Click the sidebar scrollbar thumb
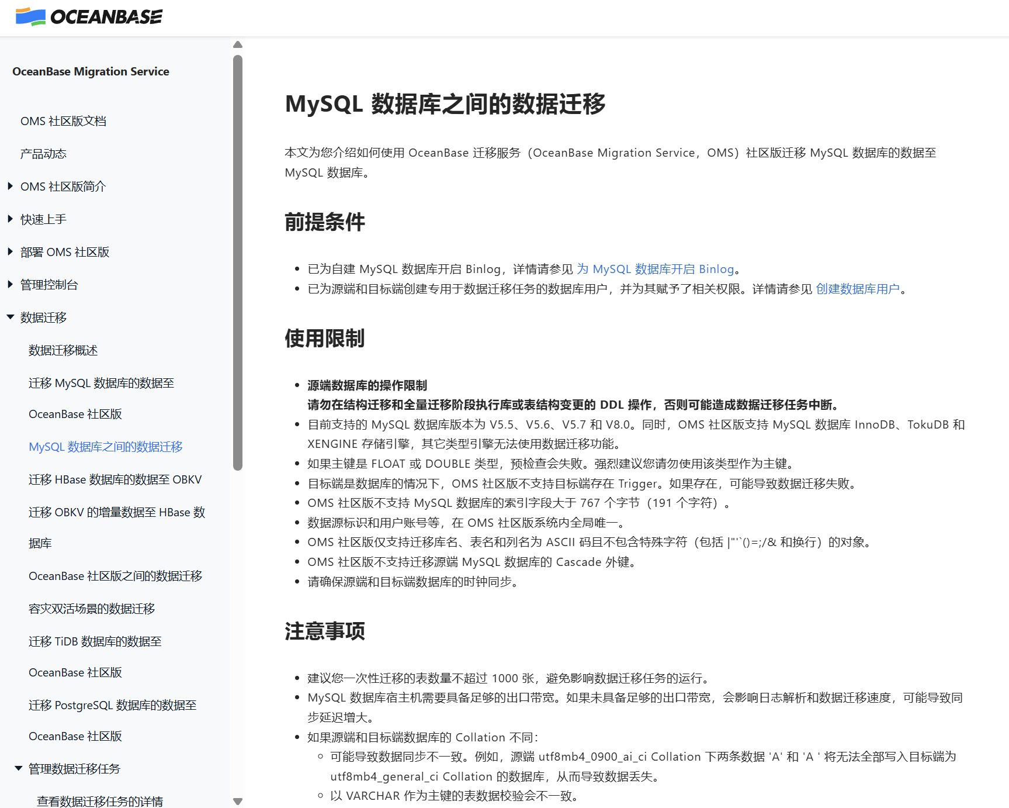Screen dimensions: 1009x808 pos(238,263)
